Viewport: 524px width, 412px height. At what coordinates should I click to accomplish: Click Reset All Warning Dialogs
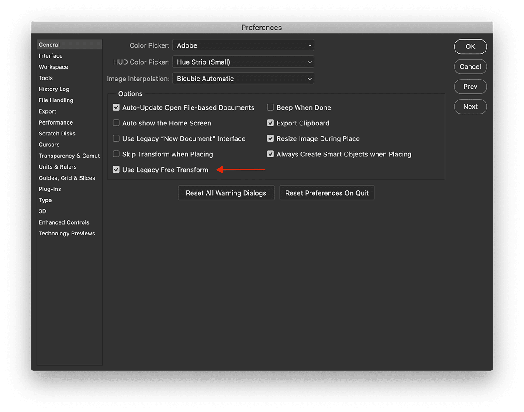click(226, 193)
